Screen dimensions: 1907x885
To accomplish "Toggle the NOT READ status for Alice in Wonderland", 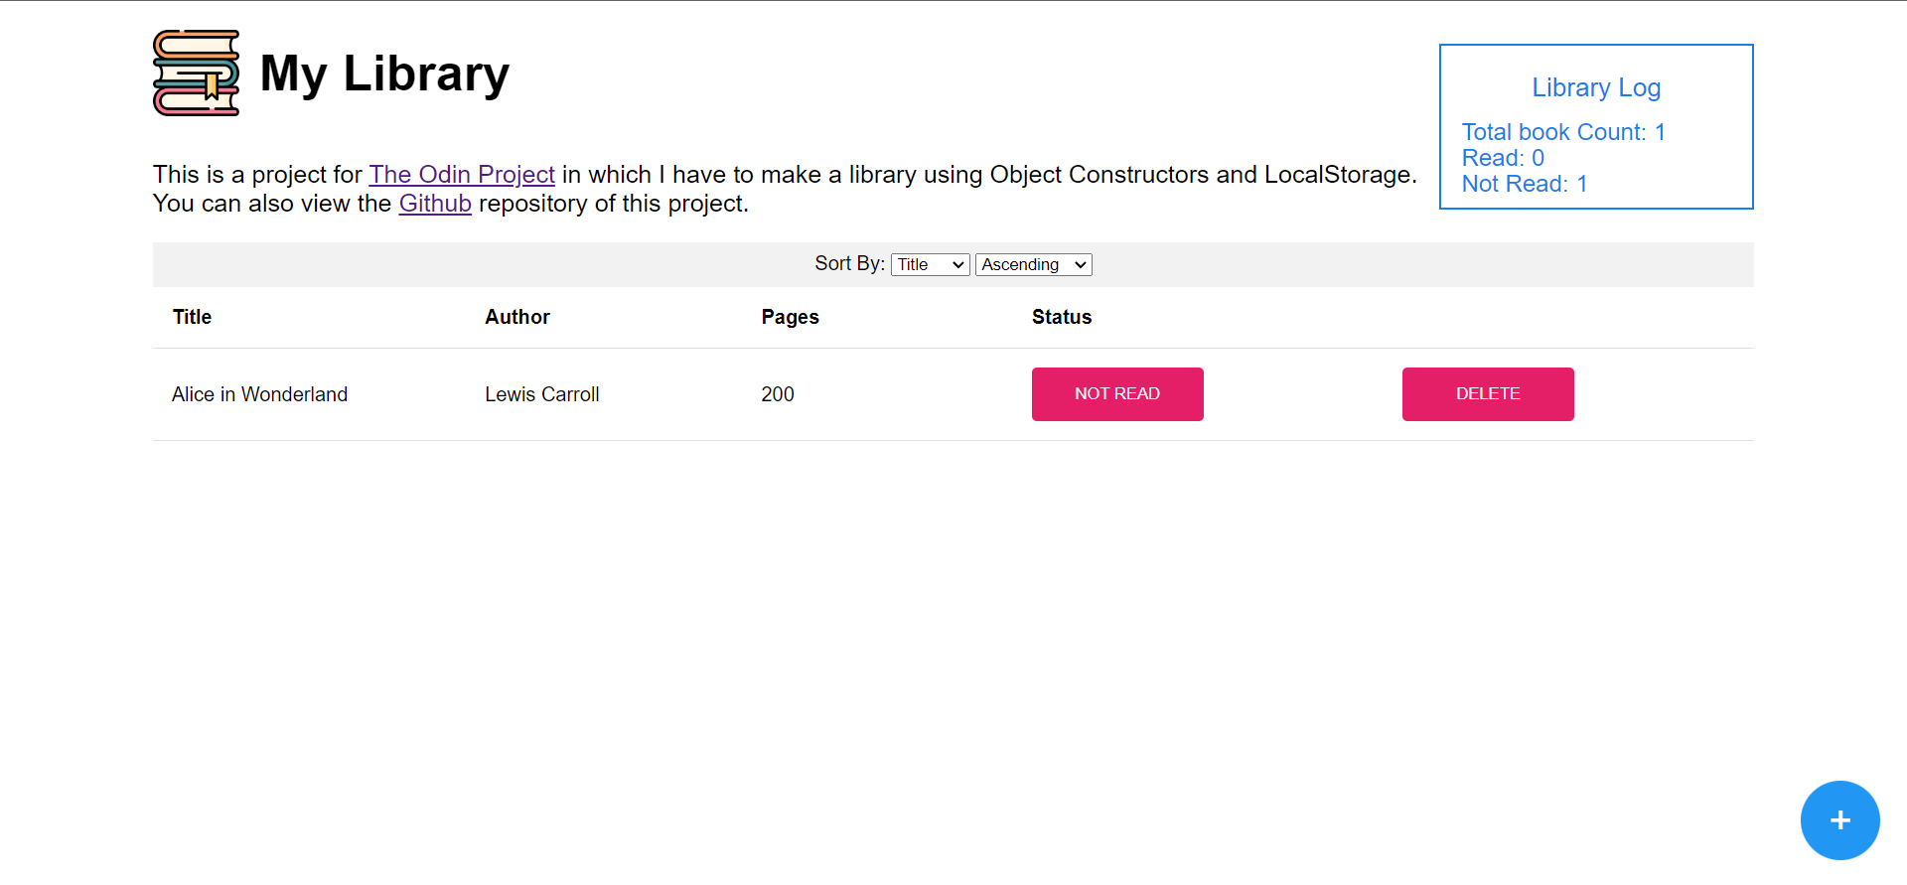I will point(1117,393).
